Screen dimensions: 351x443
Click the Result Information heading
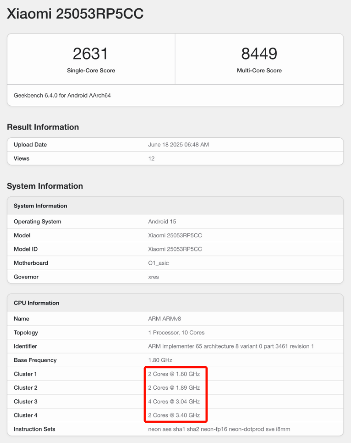pyautogui.click(x=43, y=127)
